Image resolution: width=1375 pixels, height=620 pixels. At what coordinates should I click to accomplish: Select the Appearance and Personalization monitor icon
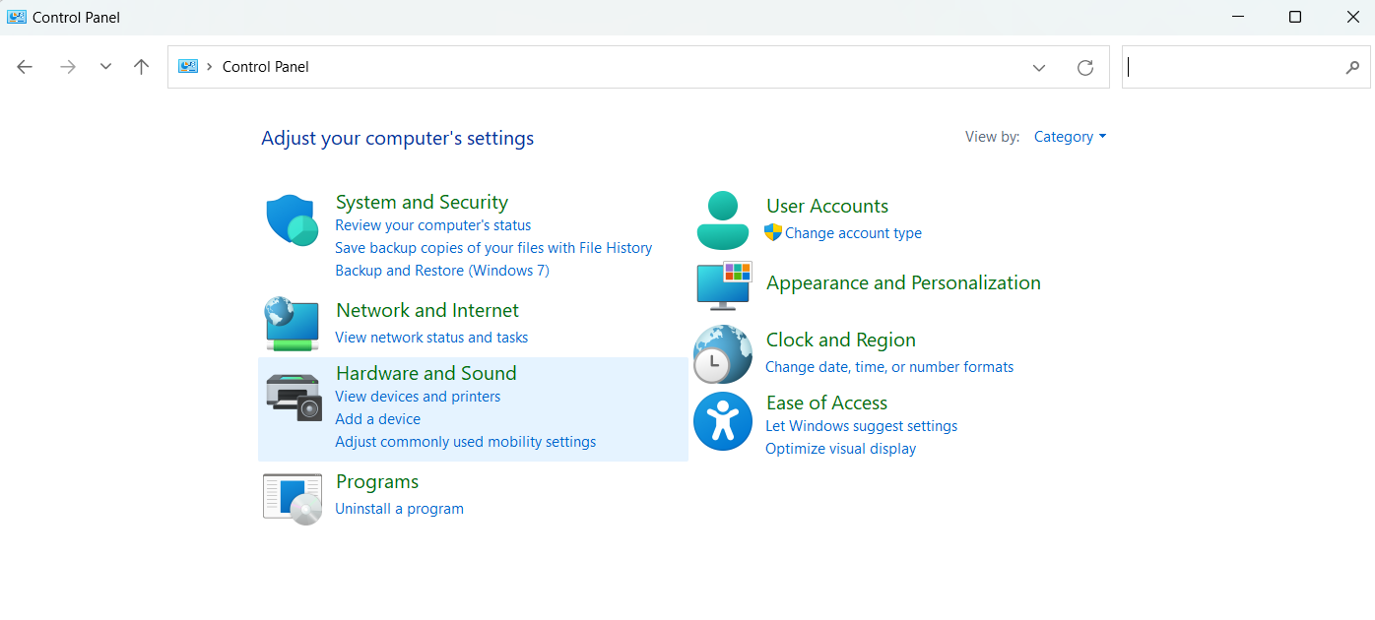point(722,285)
